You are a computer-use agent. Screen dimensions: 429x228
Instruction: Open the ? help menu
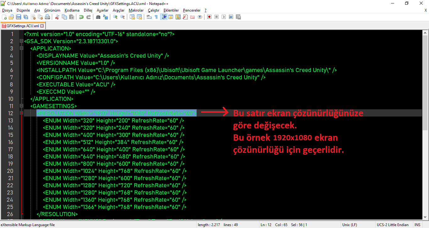[205, 10]
